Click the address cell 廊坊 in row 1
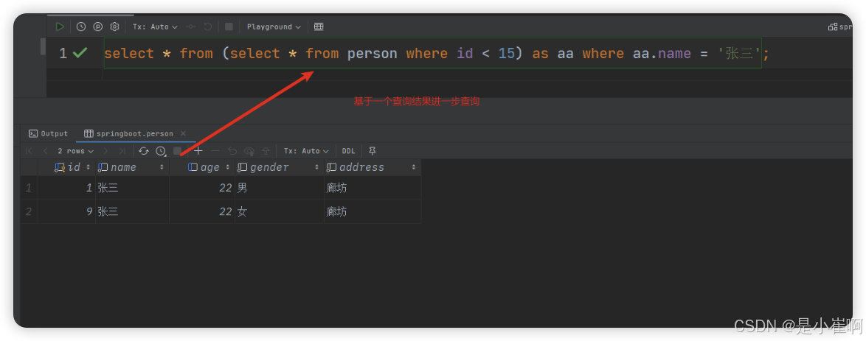 click(373, 188)
